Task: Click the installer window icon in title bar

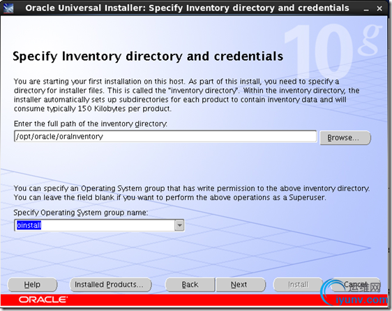Action: pos(8,8)
